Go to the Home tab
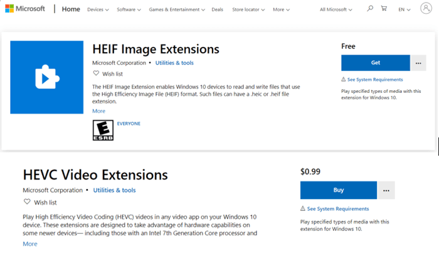This screenshot has width=439, height=253. (x=71, y=9)
